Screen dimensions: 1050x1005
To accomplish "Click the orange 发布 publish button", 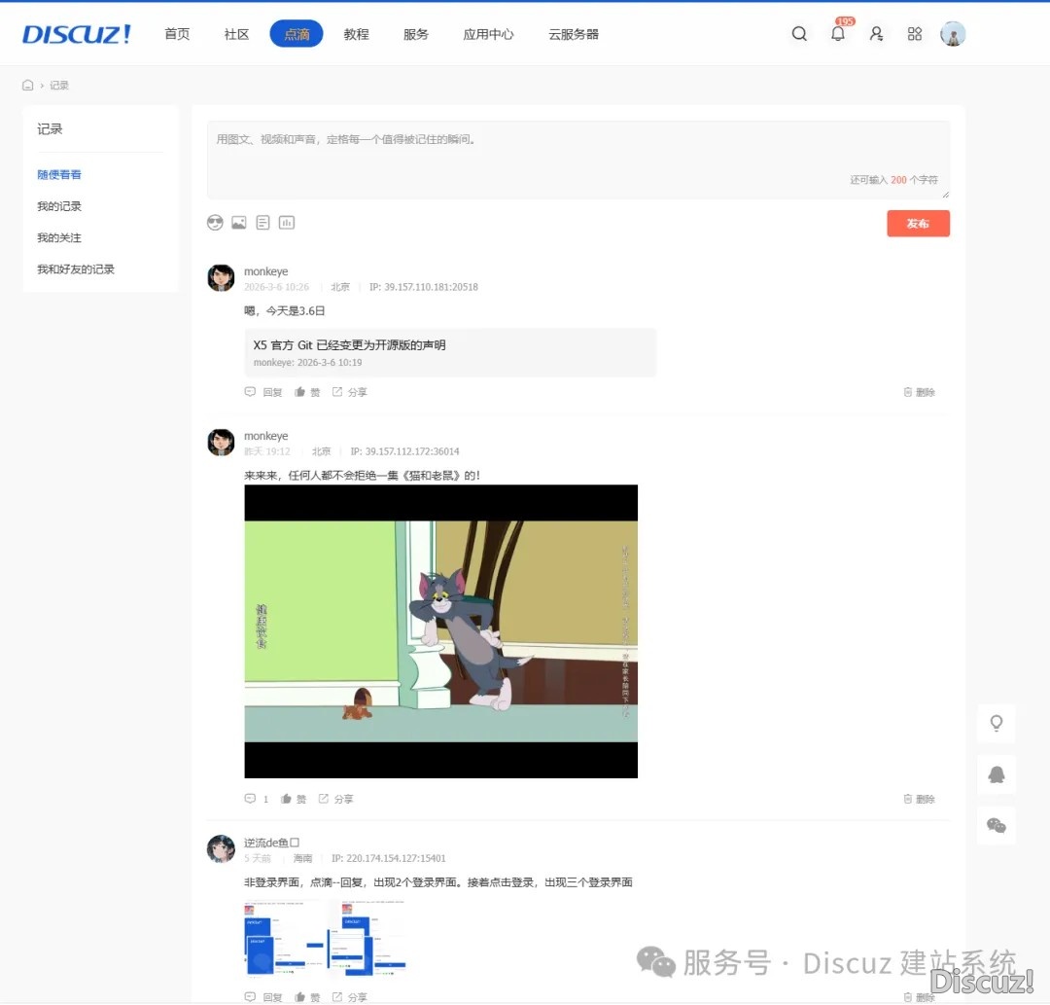I will [x=917, y=223].
